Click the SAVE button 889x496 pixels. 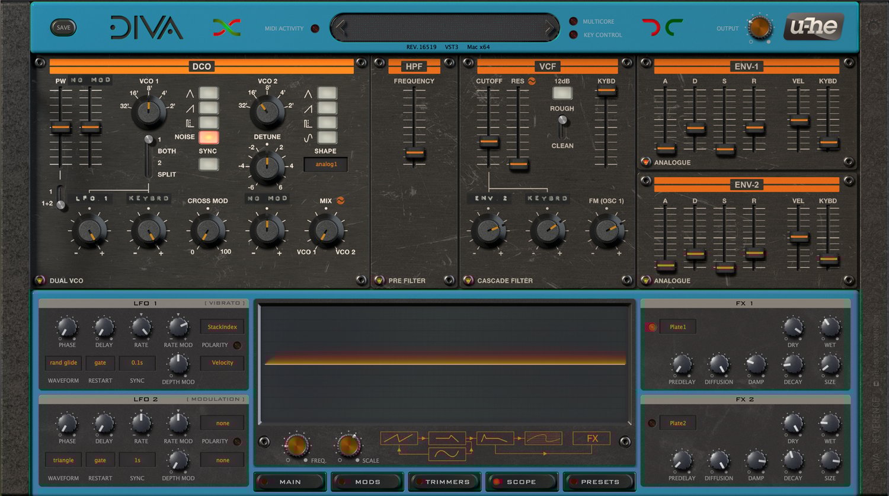click(63, 27)
